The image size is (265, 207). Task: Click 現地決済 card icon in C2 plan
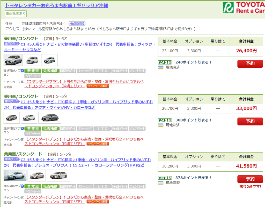click(x=160, y=125)
